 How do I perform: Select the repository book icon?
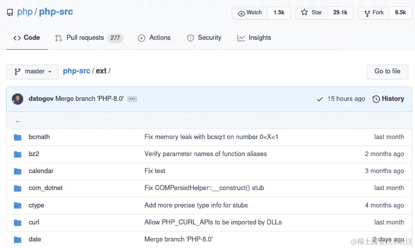(9, 12)
